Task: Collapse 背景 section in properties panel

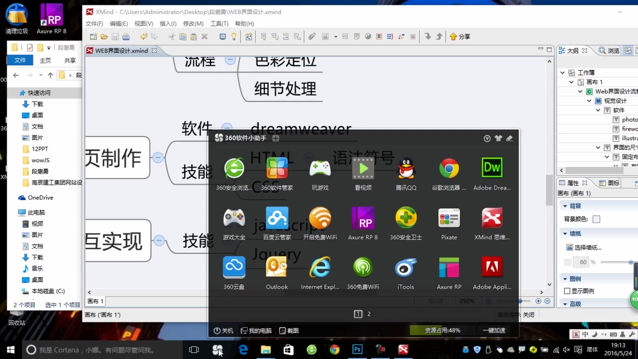Action: tap(565, 206)
